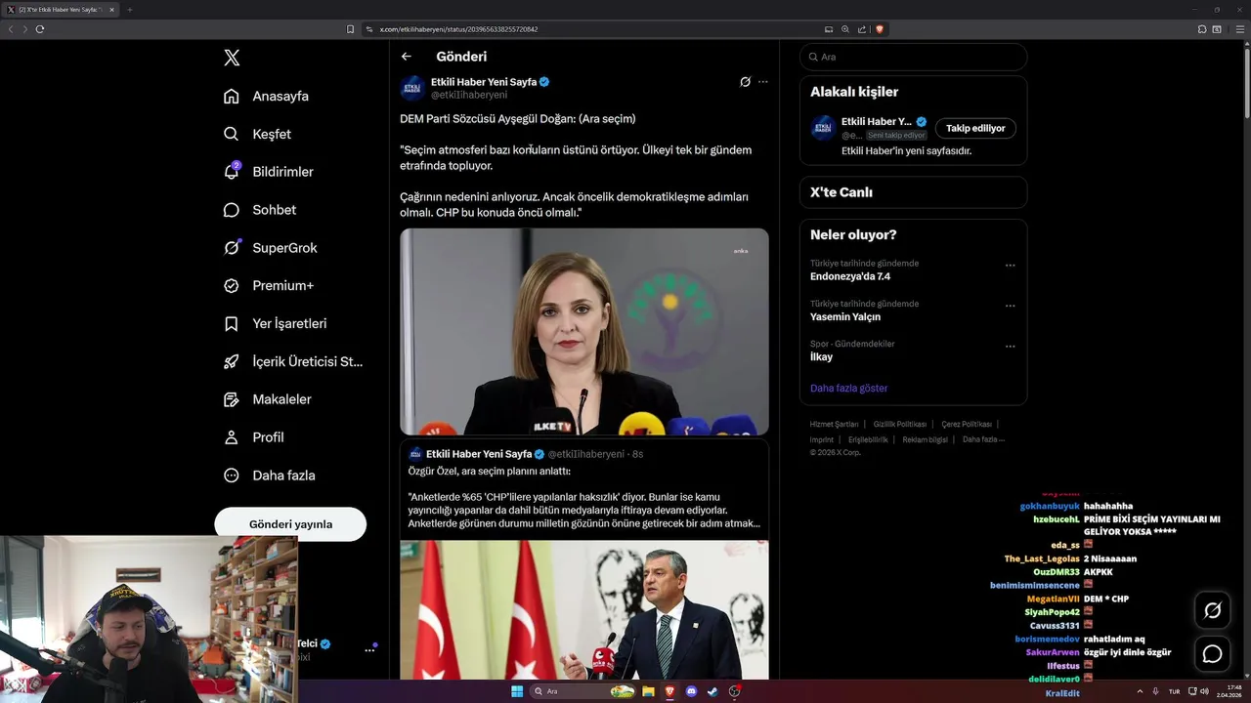Open the post's three-dot more menu
The image size is (1251, 703).
pos(763,82)
